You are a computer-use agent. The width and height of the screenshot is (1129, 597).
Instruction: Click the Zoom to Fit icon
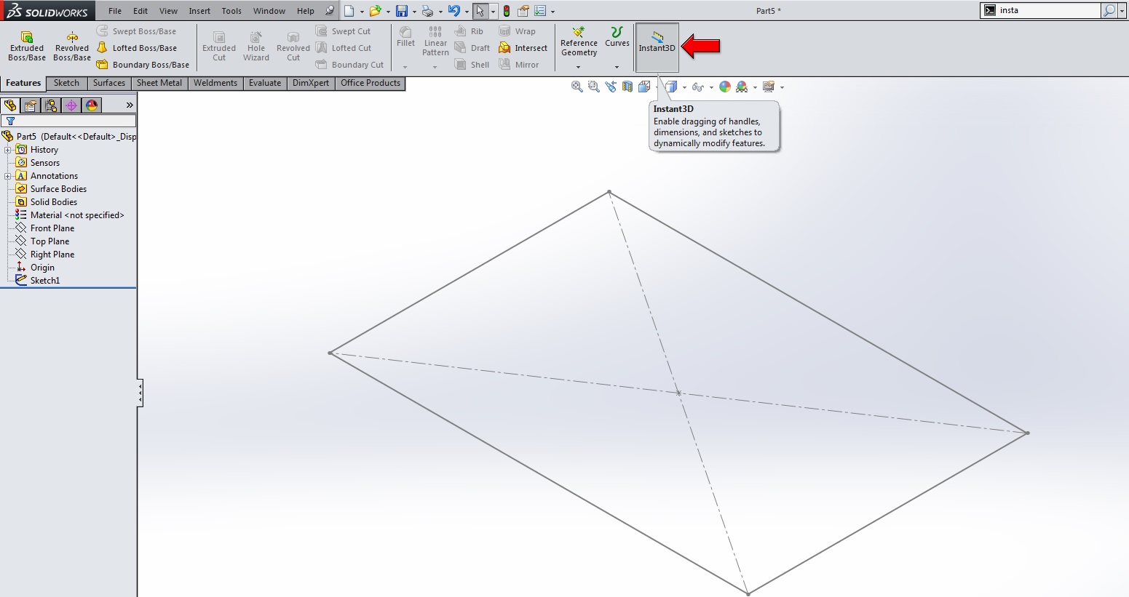click(577, 87)
